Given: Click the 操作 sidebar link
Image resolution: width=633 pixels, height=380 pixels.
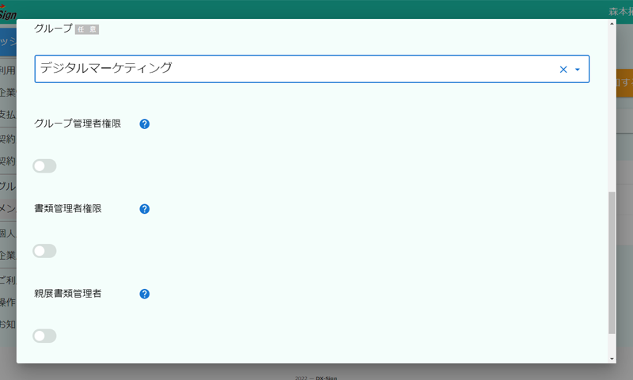Looking at the screenshot, I should coord(8,302).
